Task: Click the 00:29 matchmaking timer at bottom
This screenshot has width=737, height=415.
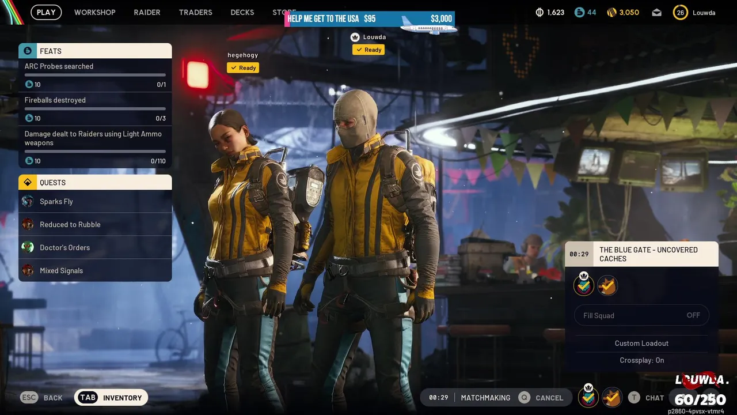Action: coord(439,397)
